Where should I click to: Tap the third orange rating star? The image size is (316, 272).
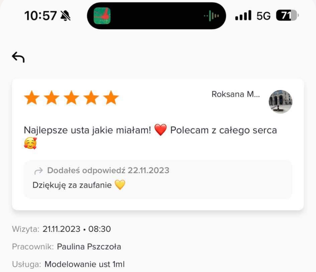pyautogui.click(x=71, y=98)
